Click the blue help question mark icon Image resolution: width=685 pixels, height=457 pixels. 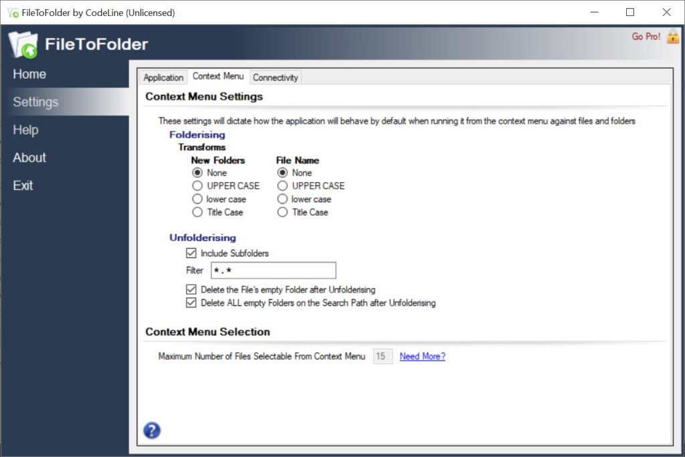click(152, 430)
